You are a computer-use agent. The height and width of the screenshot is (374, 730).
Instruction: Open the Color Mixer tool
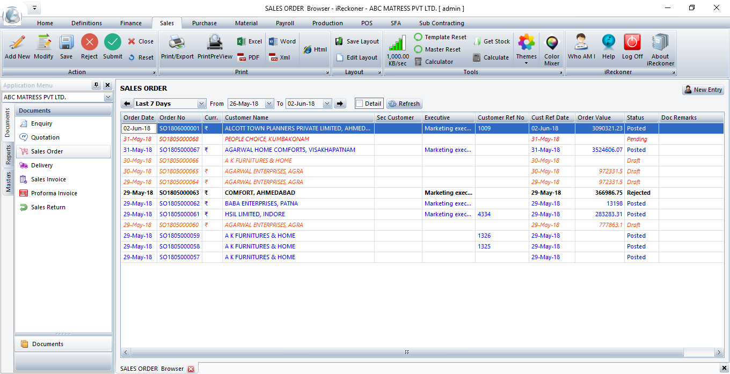tap(552, 43)
